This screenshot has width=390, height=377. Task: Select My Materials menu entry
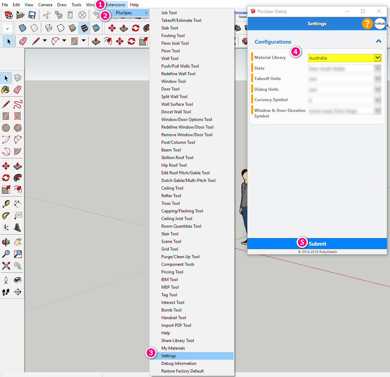192,348
